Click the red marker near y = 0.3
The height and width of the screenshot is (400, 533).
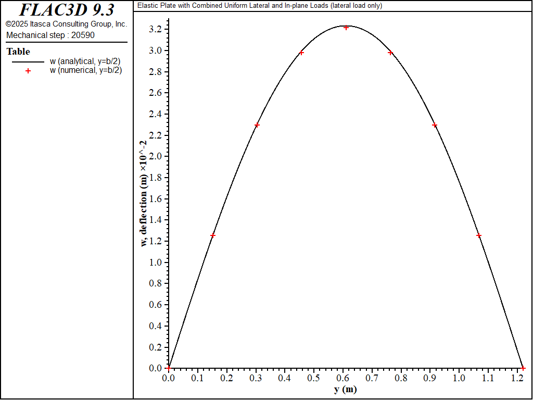click(x=257, y=126)
